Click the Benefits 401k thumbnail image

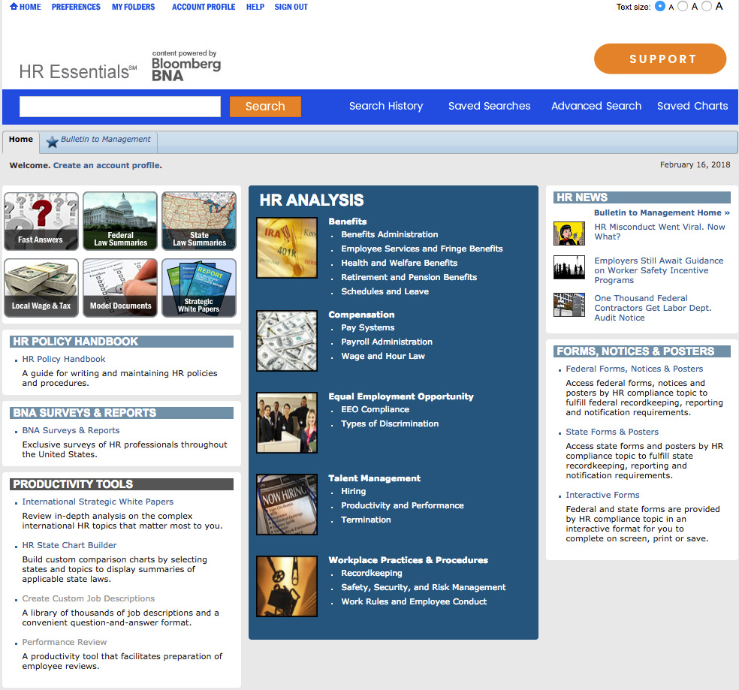(287, 248)
